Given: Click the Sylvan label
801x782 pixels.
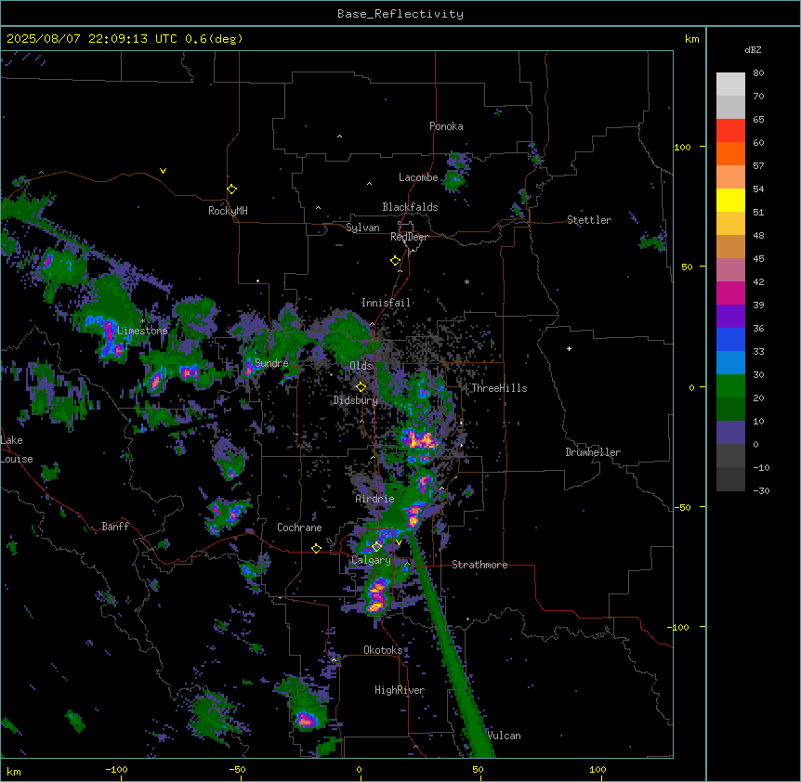Looking at the screenshot, I should pos(362,228).
